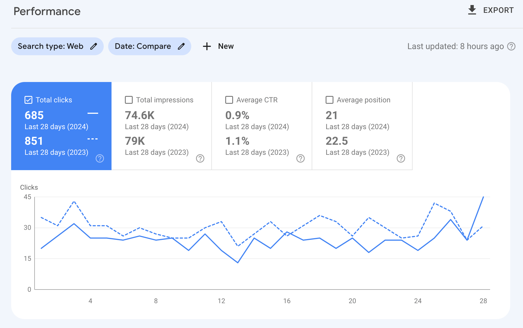Click the help icon in Average position card

[x=401, y=158]
